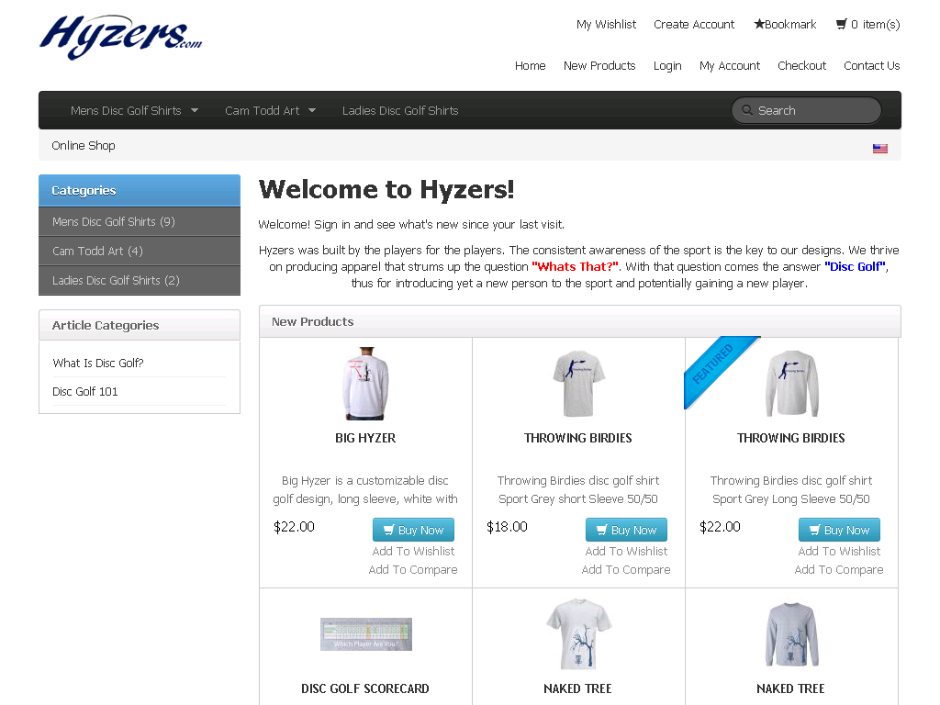Open NAKED TREE title under white shirt
Screen dimensions: 940x705
[x=578, y=688]
